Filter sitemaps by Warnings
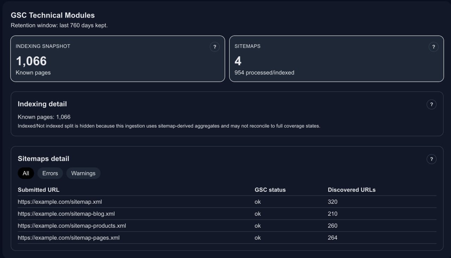 pos(83,173)
